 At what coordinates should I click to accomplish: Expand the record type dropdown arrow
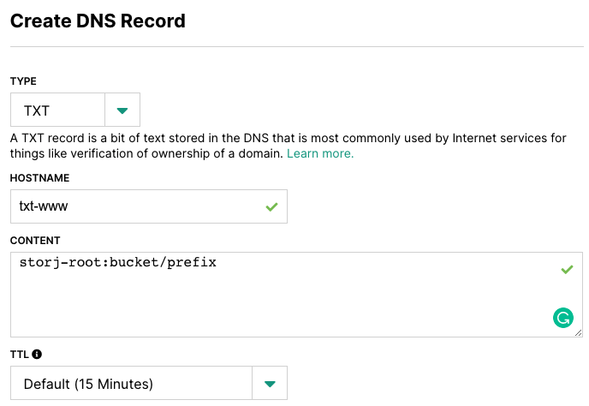122,110
